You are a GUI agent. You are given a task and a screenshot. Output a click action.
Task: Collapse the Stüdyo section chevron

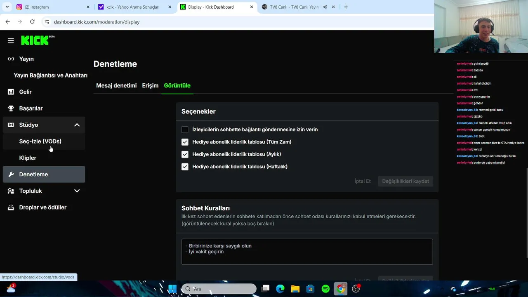coord(77,125)
